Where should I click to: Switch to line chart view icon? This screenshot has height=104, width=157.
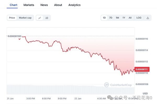click(x=40, y=18)
